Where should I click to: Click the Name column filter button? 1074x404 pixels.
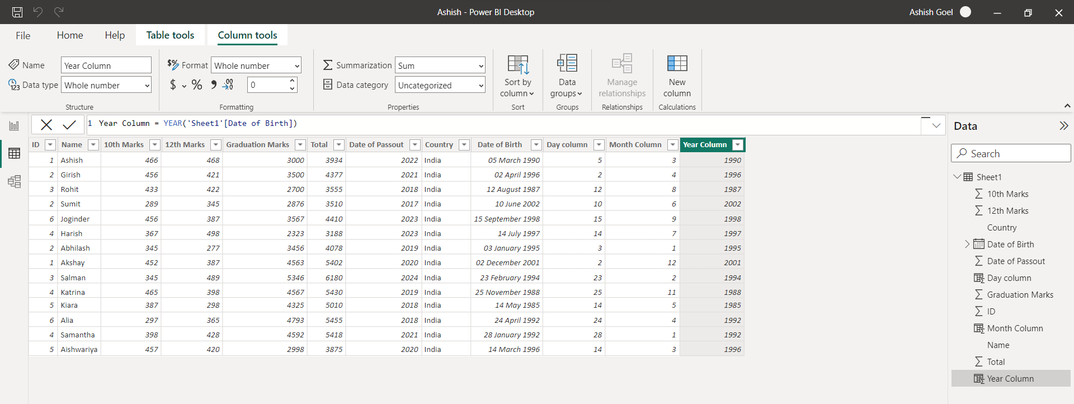pyautogui.click(x=93, y=145)
